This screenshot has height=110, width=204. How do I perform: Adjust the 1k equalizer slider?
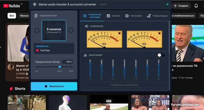tap(124, 68)
